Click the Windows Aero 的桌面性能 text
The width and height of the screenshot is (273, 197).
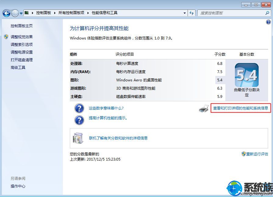[139, 80]
